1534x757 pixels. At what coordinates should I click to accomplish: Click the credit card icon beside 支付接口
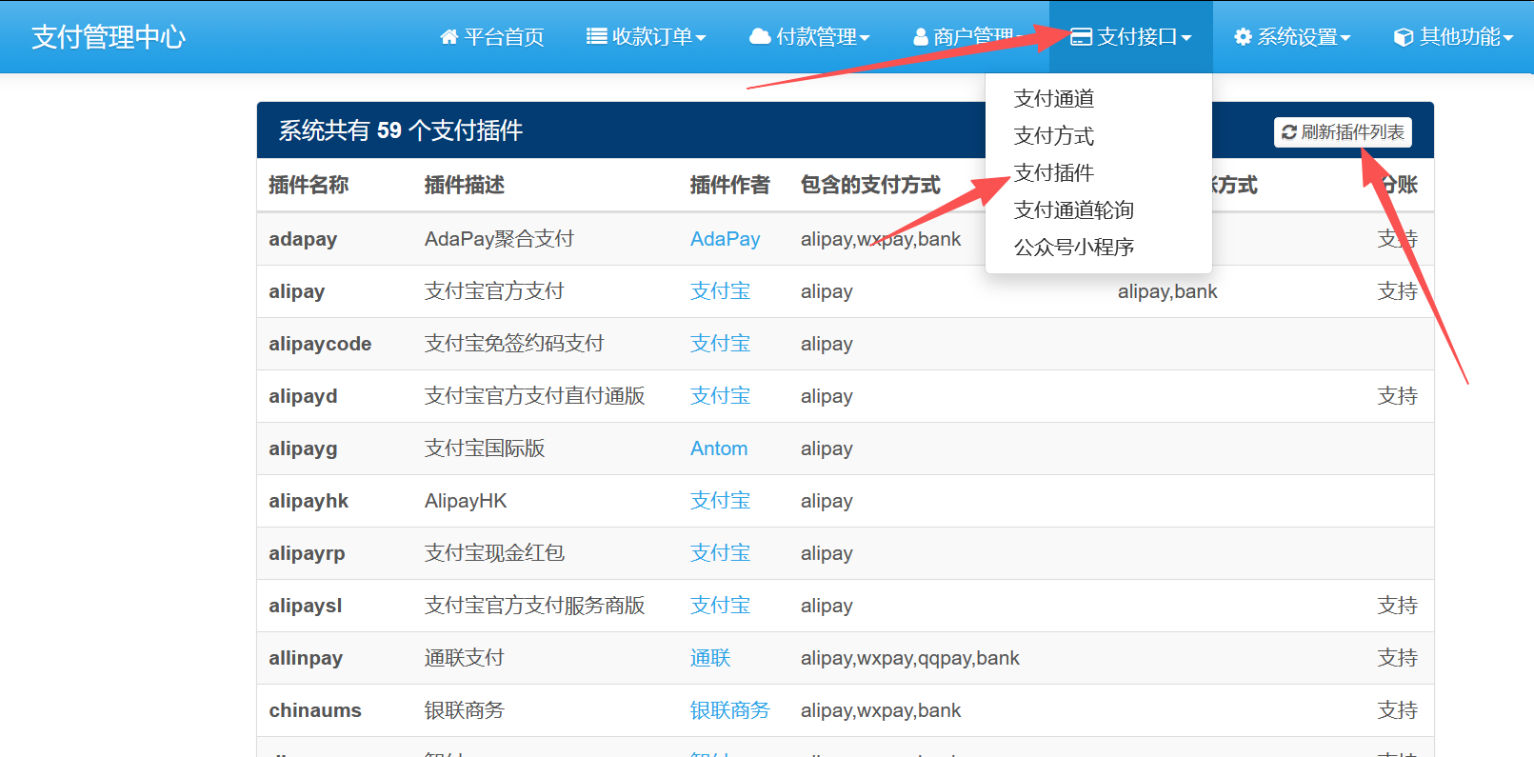click(x=1081, y=37)
